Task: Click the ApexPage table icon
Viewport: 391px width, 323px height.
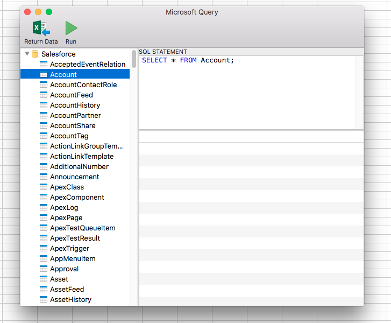Action: 44,217
